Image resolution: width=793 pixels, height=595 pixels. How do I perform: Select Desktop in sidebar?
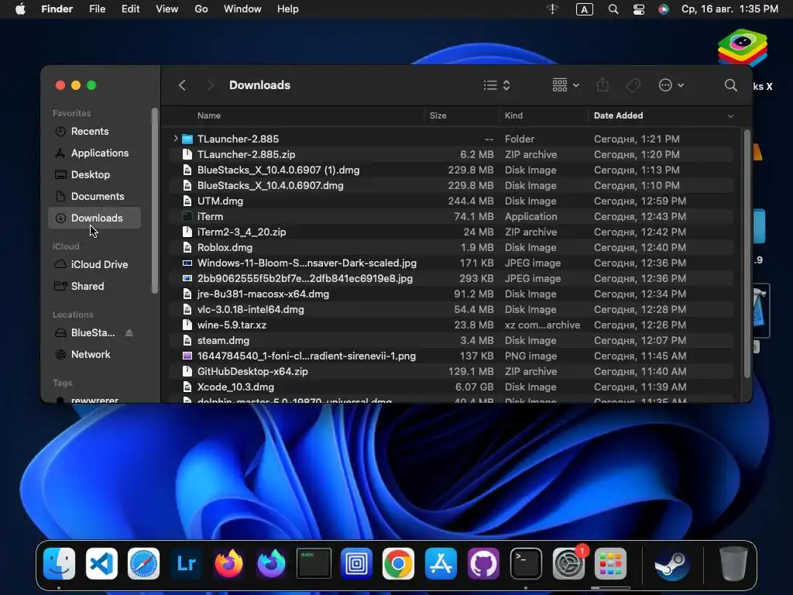coord(94,174)
